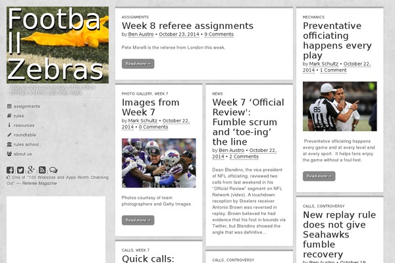The image size is (395, 263).
Task: Click the calendar icon beside assignments
Action: pyautogui.click(x=9, y=107)
